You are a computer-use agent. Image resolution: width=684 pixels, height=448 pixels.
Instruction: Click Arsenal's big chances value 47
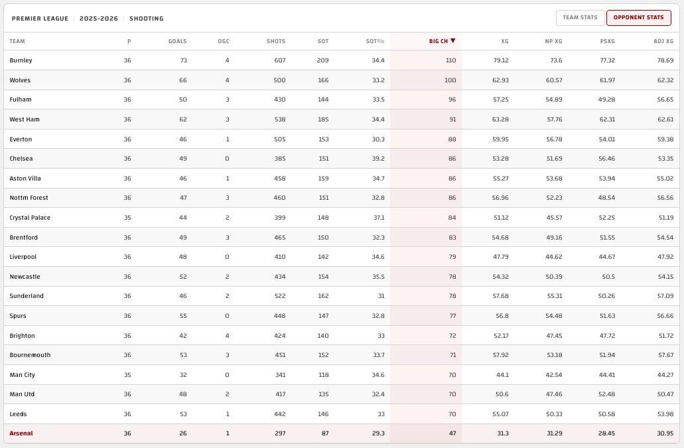click(x=452, y=433)
